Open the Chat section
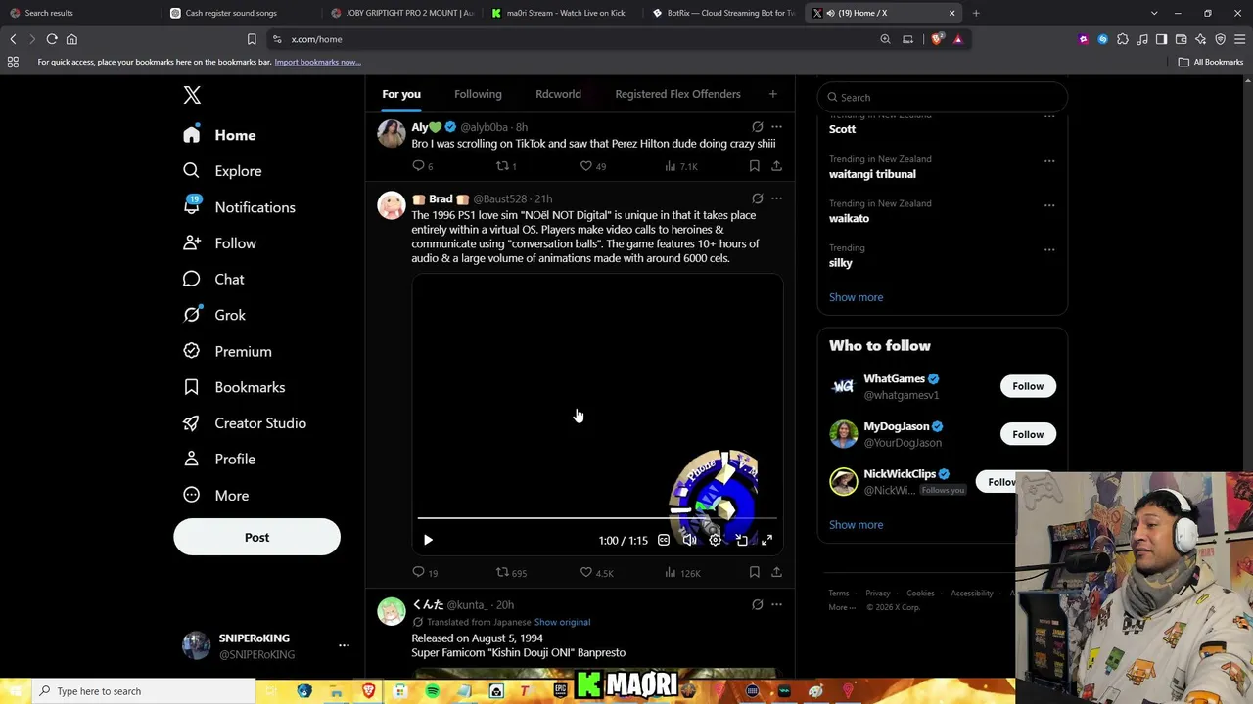Screen dimensions: 1253x704 click(x=213, y=280)
